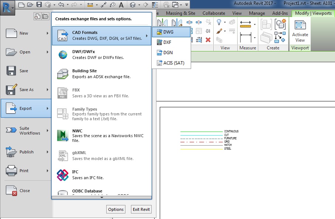
Task: Expand the Print submenu arrow
Action: coord(48,171)
